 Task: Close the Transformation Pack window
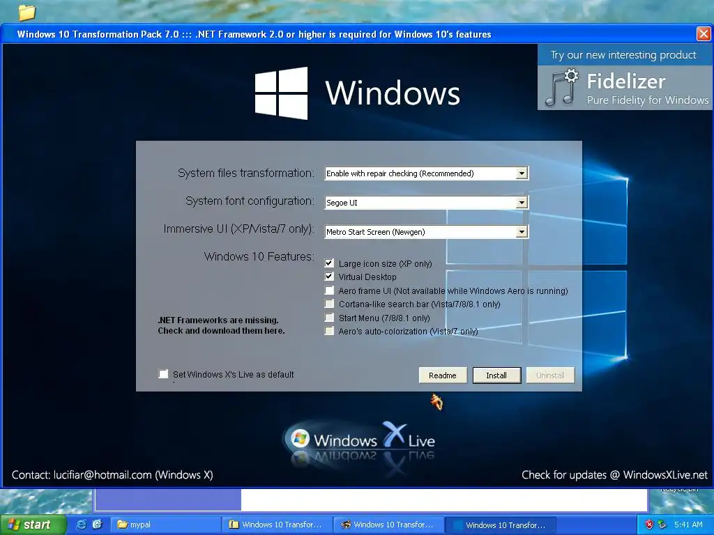[x=704, y=33]
